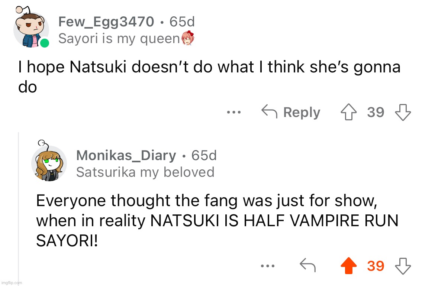Open the three-dot menu on Few_Egg3470's comment

(x=235, y=112)
